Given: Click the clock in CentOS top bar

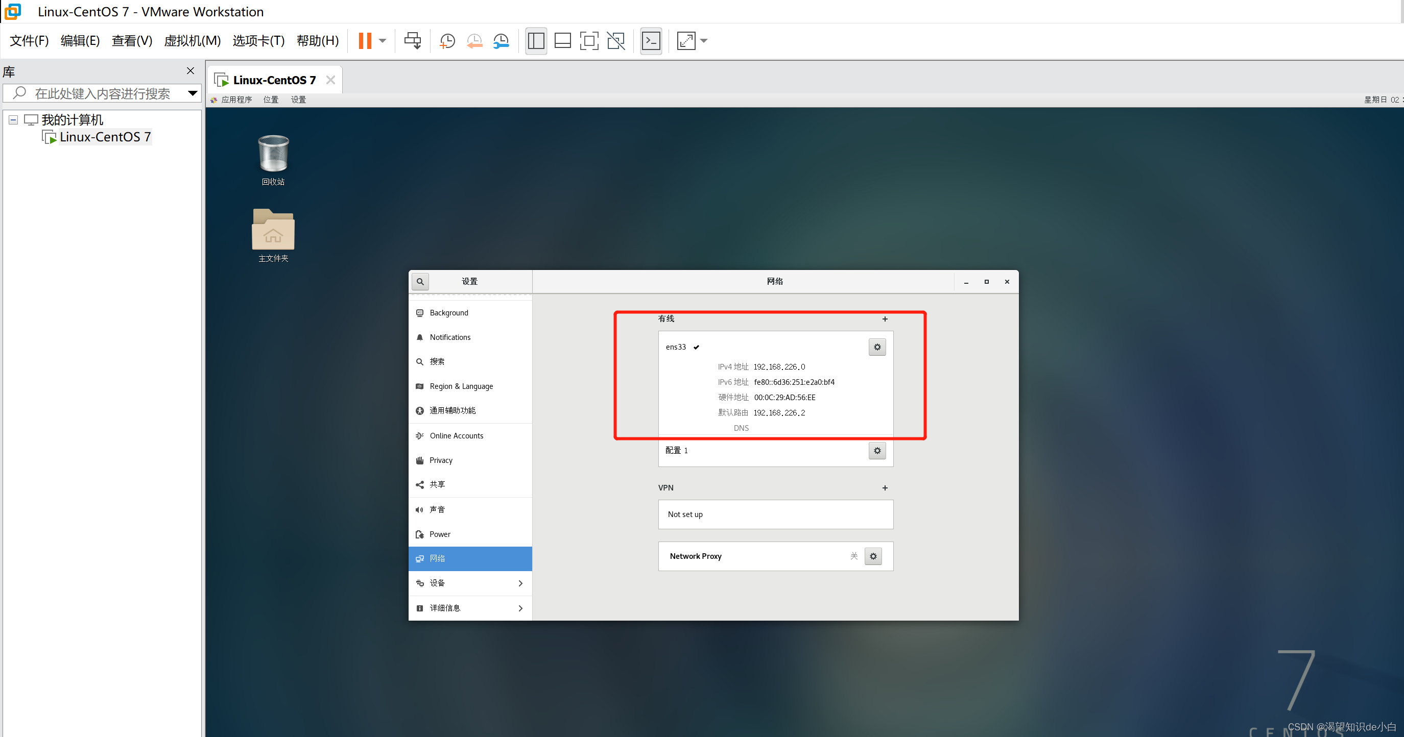Looking at the screenshot, I should (x=1383, y=100).
